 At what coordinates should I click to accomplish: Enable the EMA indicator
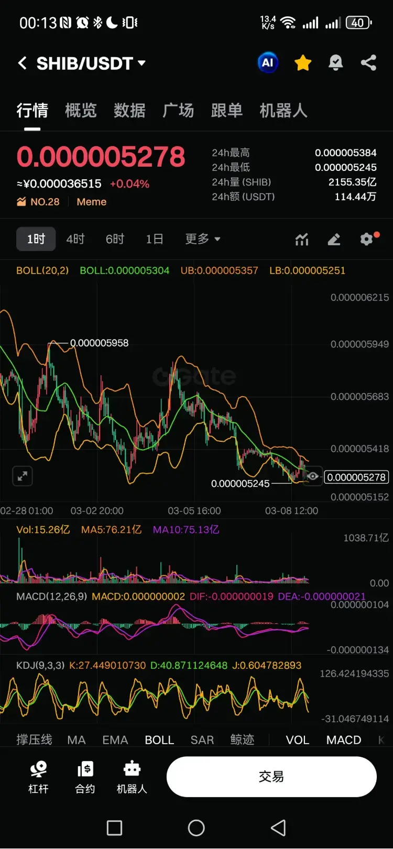click(115, 739)
